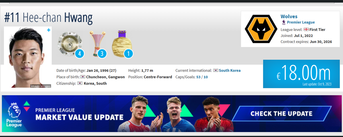This screenshot has width=343, height=137.
Task: Click the pink cup trophy icon
Action: pos(97,44)
